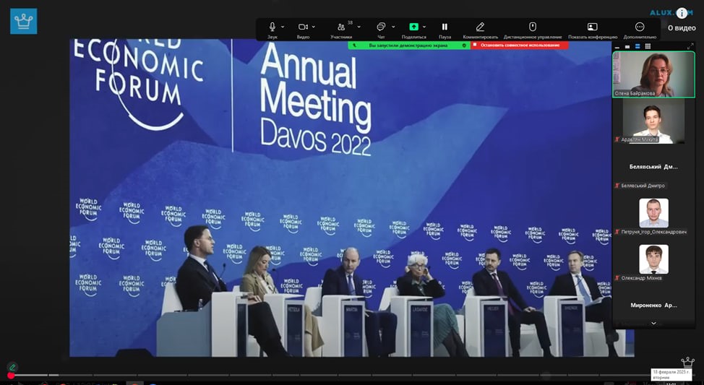
Task: Select the blue strip view icon
Action: [637, 46]
